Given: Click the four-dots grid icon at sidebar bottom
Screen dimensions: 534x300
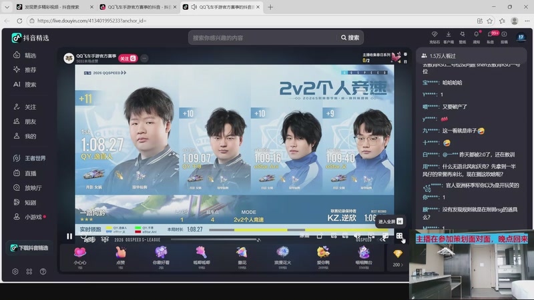Looking at the screenshot, I should (29, 271).
